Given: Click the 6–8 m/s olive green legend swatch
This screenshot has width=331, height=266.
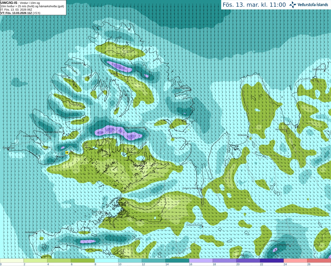Looking at the screenshot, I should [83, 261].
